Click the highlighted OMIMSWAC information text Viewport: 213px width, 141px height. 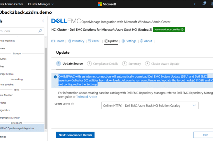[135, 80]
